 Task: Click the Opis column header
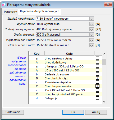69,54
